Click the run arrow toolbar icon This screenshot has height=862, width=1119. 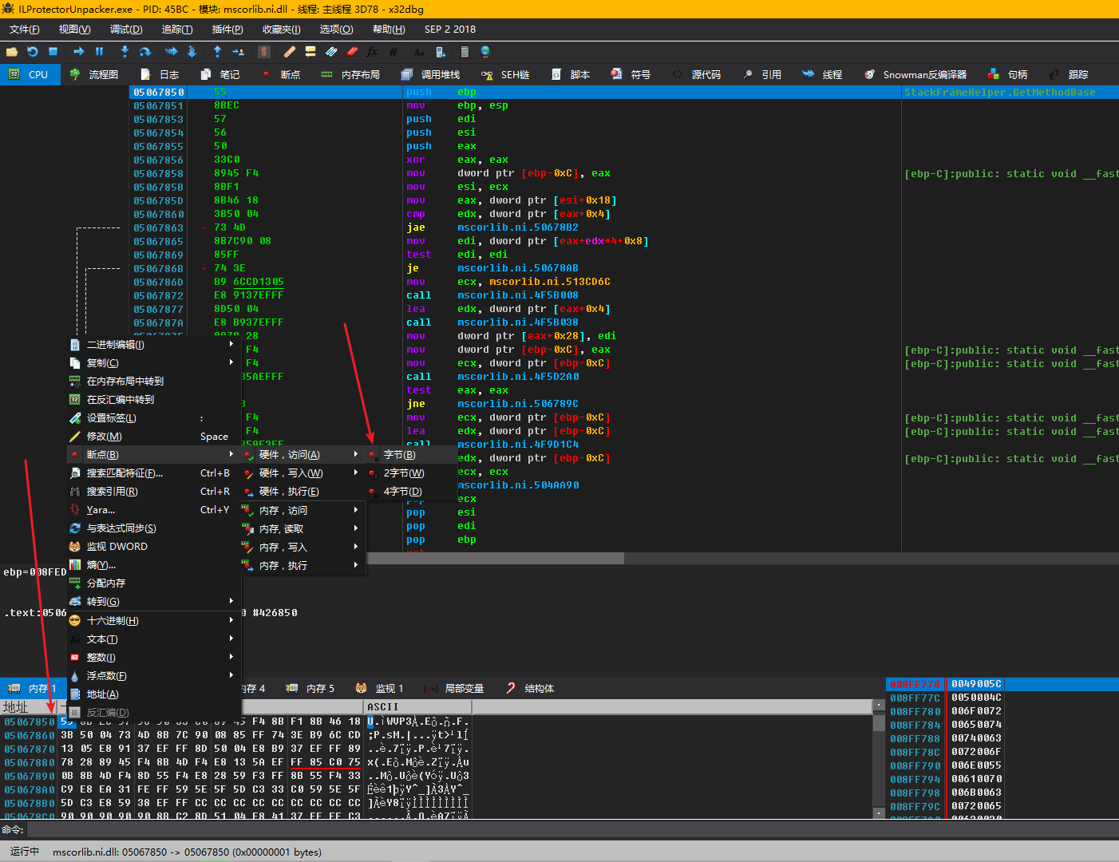[78, 52]
